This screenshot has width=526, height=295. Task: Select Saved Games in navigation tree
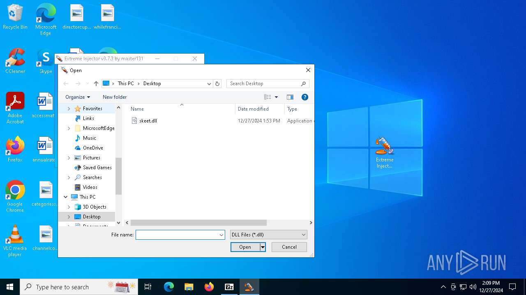click(x=97, y=168)
